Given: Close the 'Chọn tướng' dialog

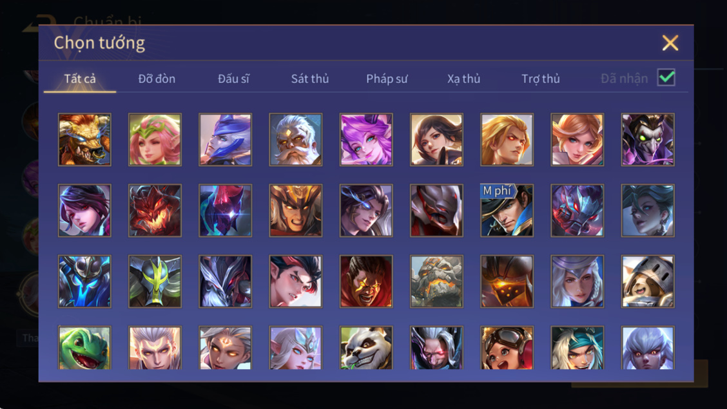Looking at the screenshot, I should coord(670,43).
